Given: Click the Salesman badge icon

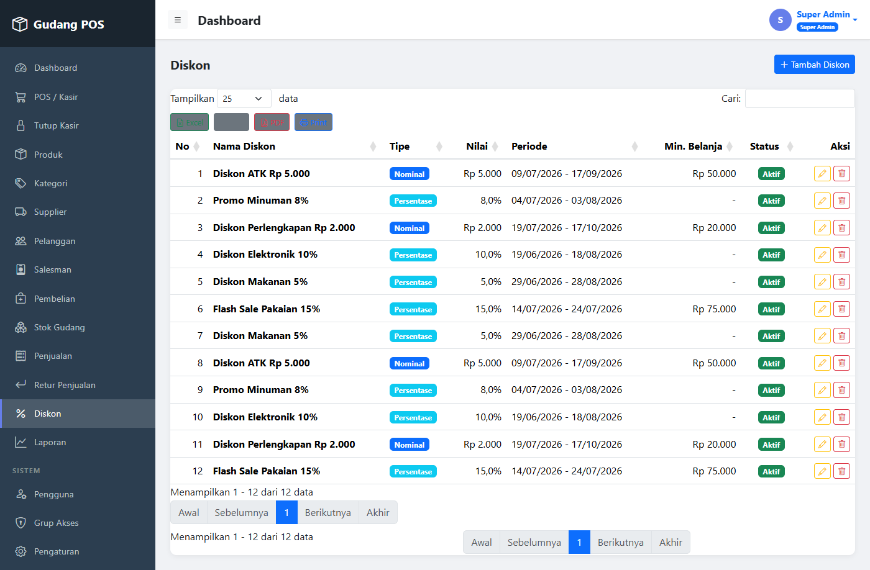Looking at the screenshot, I should coord(21,269).
